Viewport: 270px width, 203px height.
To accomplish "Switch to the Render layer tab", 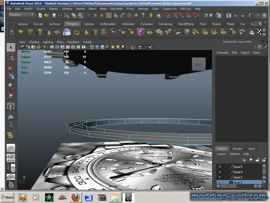I will pos(237,149).
